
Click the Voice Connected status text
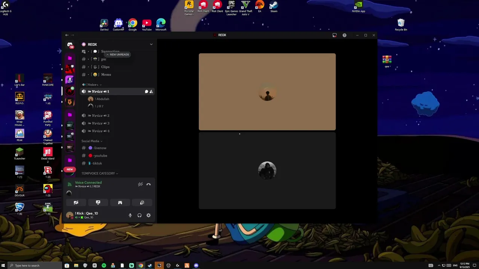[88, 183]
